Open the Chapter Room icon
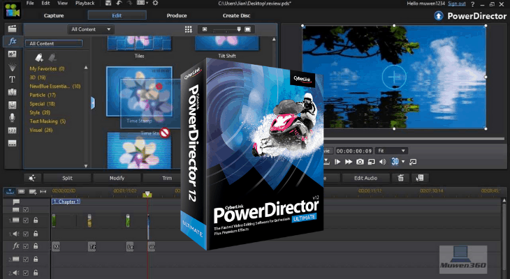The height and width of the screenshot is (279, 510). [x=13, y=130]
